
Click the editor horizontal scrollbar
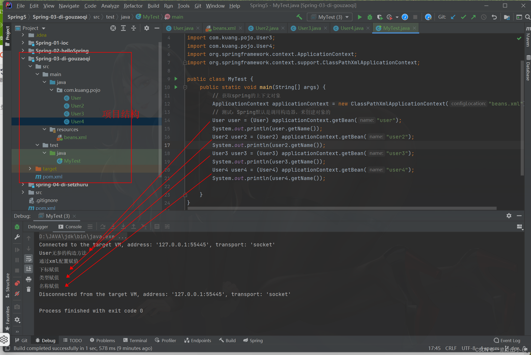pos(341,208)
